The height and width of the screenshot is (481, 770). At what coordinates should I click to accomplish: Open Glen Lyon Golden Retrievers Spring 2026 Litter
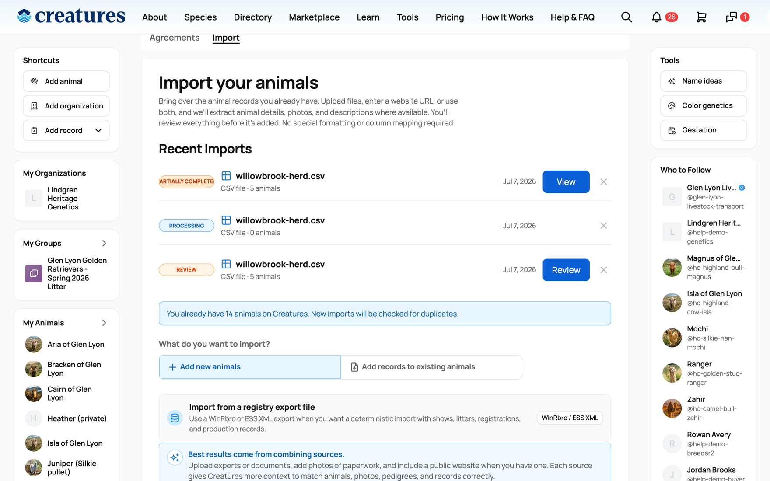coord(77,273)
